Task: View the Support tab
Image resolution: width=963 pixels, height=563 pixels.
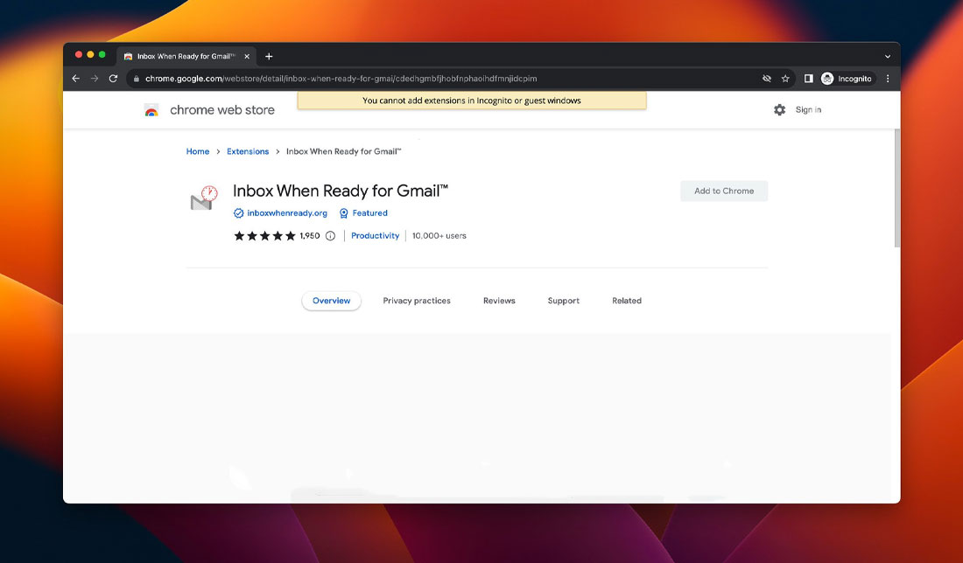Action: click(x=563, y=300)
